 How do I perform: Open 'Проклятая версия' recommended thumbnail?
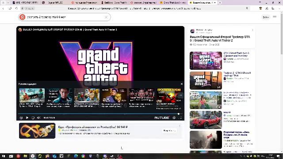coord(169,95)
